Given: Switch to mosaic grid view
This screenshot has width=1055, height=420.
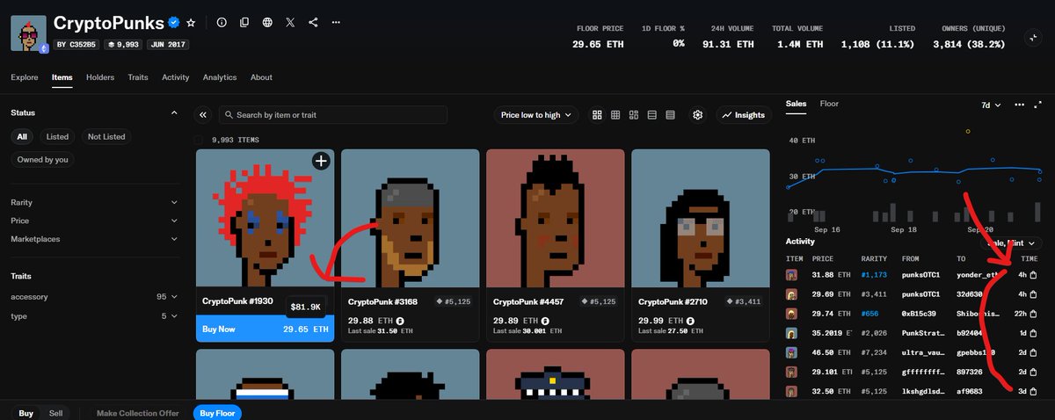Looking at the screenshot, I should tap(634, 115).
